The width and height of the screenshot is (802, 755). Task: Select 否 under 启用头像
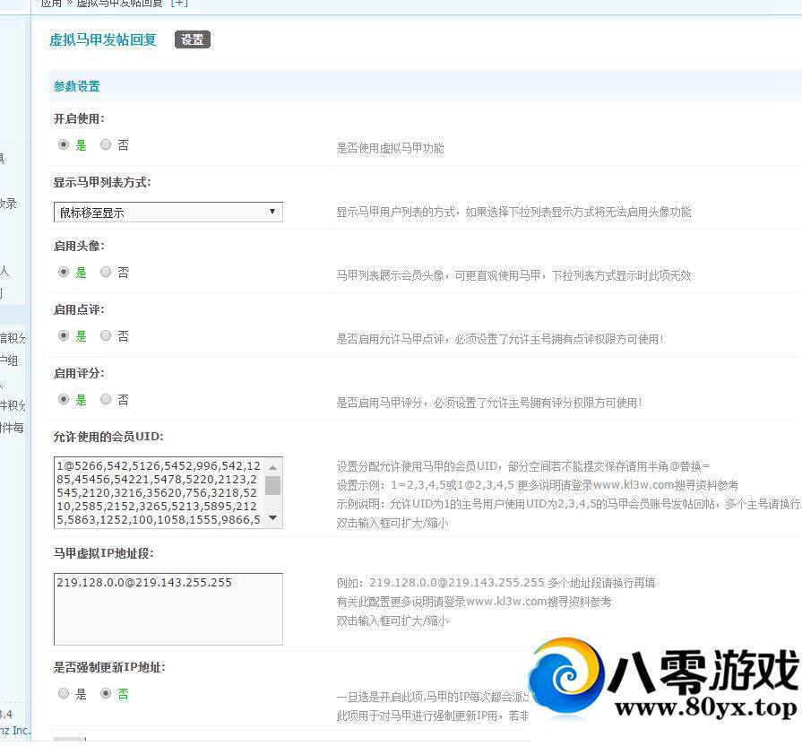click(106, 272)
